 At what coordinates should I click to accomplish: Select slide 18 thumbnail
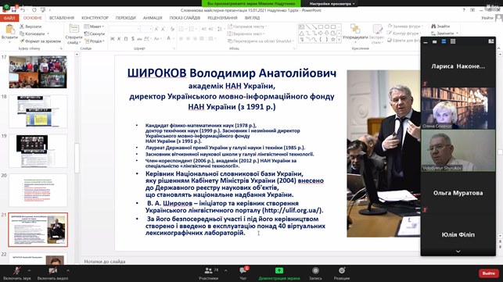click(x=38, y=111)
